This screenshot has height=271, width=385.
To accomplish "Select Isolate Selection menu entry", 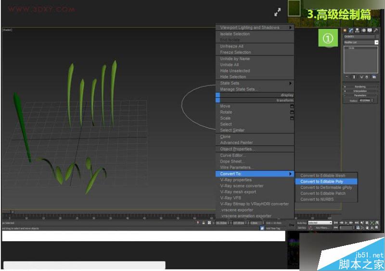I will (x=255, y=34).
